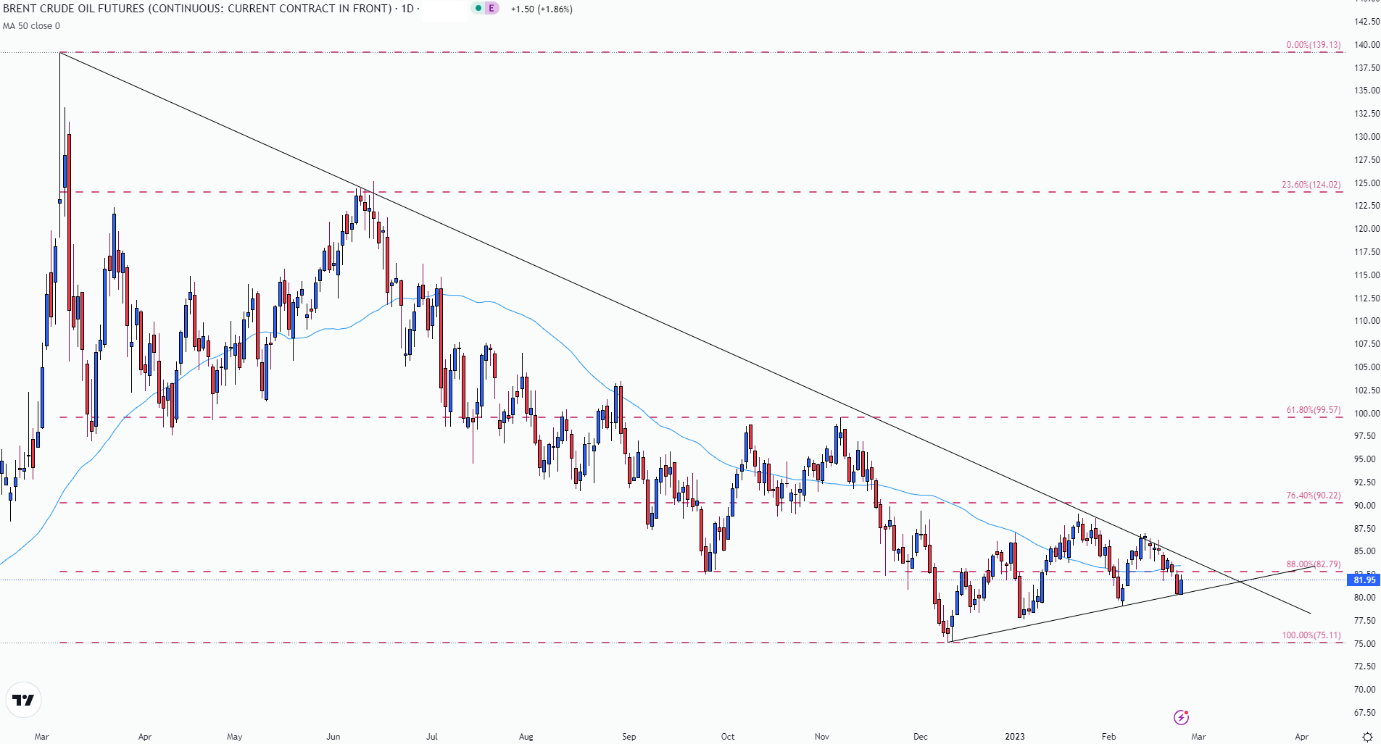Click the Aug label on time axis

526,737
